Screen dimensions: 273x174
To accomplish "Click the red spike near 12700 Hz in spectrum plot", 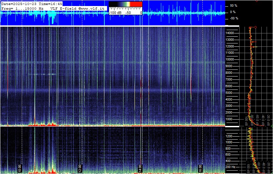I will coord(255,42).
